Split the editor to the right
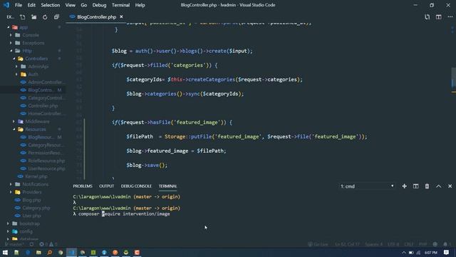This screenshot has height=257, width=456. (x=439, y=17)
